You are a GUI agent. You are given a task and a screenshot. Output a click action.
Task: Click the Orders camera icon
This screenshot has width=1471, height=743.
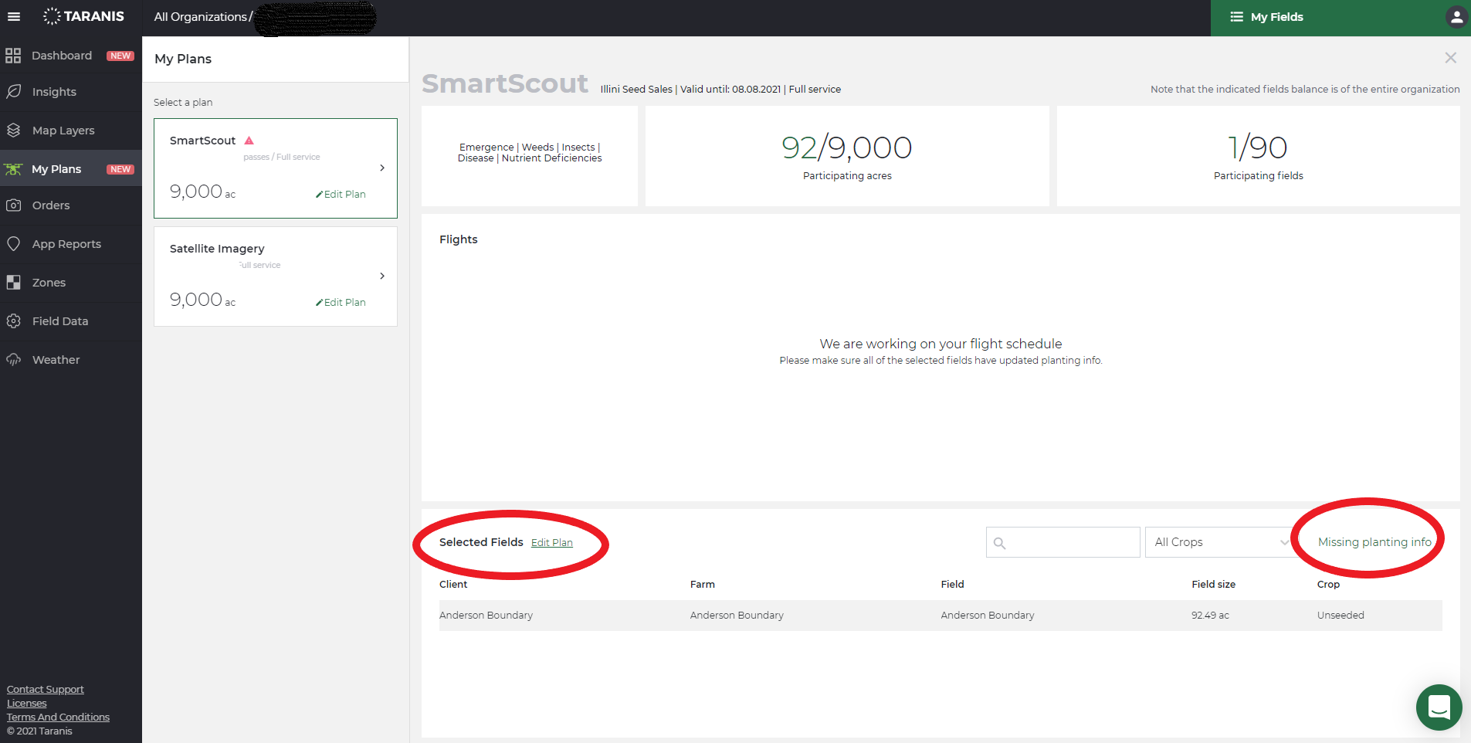[x=13, y=205]
